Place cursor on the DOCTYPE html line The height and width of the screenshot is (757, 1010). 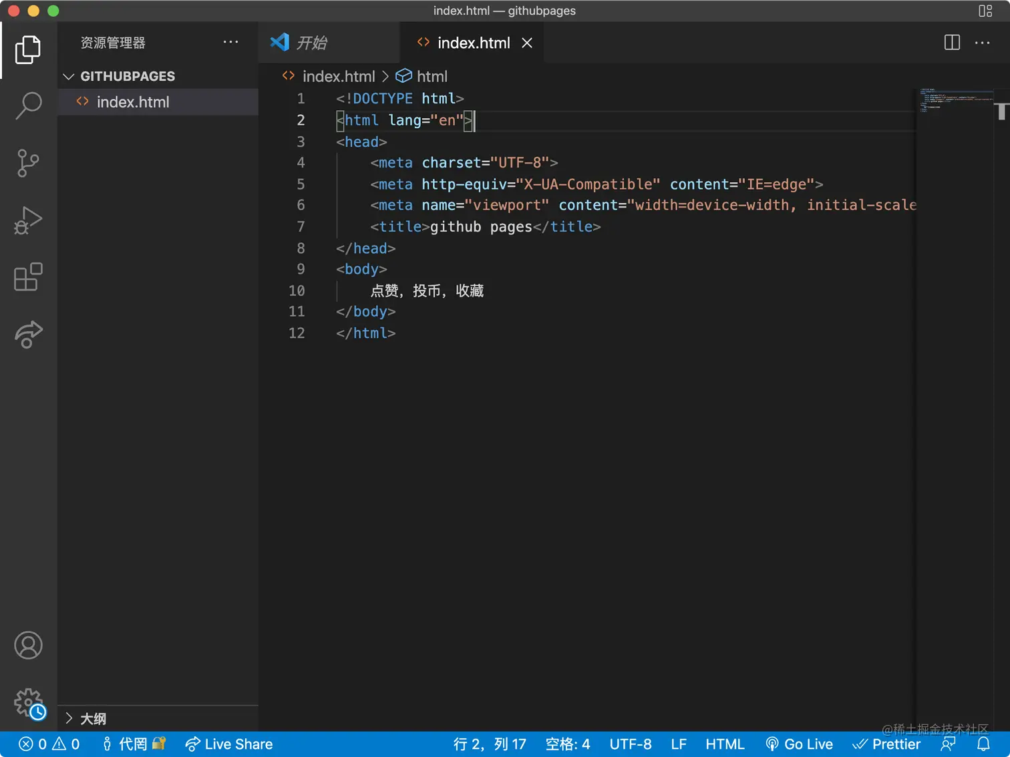(x=399, y=99)
